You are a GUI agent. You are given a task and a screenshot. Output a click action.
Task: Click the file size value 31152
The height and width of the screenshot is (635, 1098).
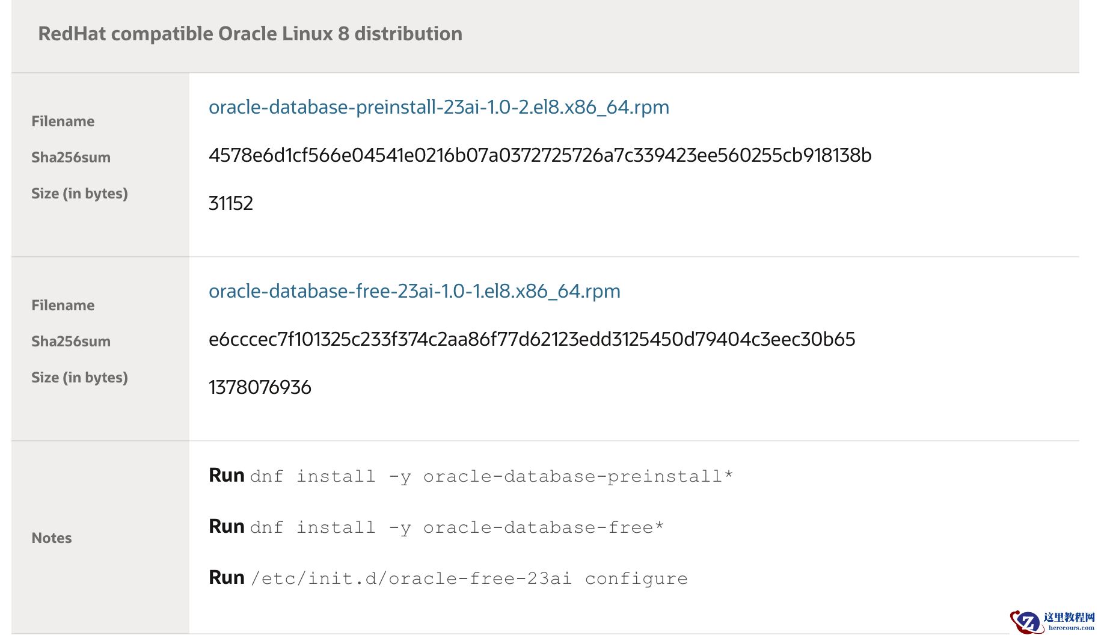(230, 203)
